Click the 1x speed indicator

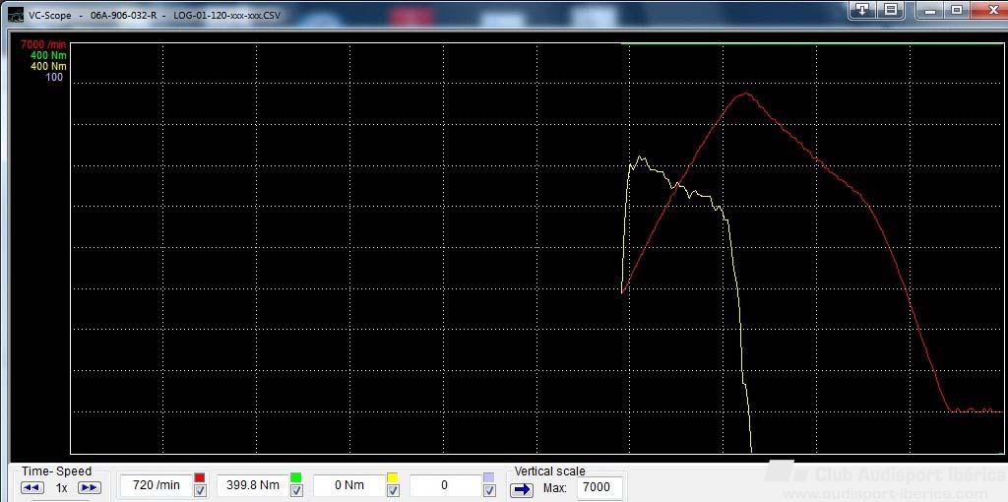click(62, 488)
